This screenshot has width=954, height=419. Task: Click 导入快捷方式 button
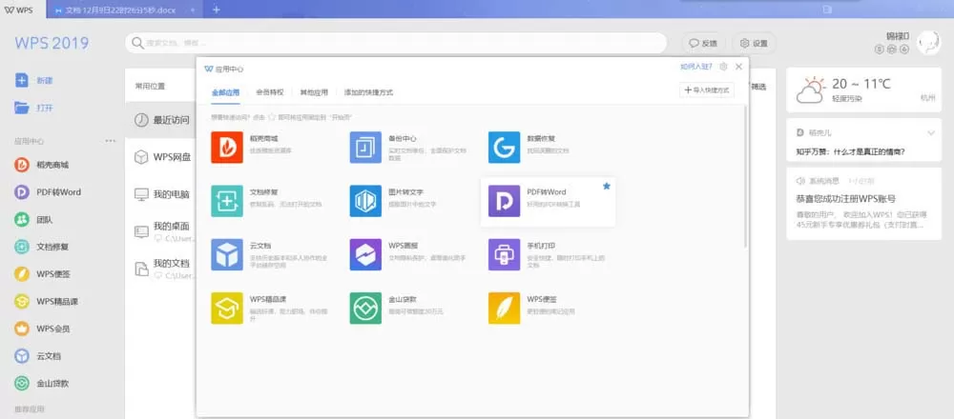(706, 90)
